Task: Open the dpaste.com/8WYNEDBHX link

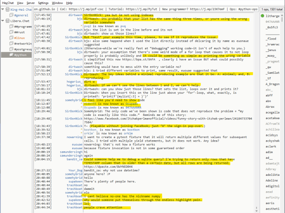Action: coord(108,167)
